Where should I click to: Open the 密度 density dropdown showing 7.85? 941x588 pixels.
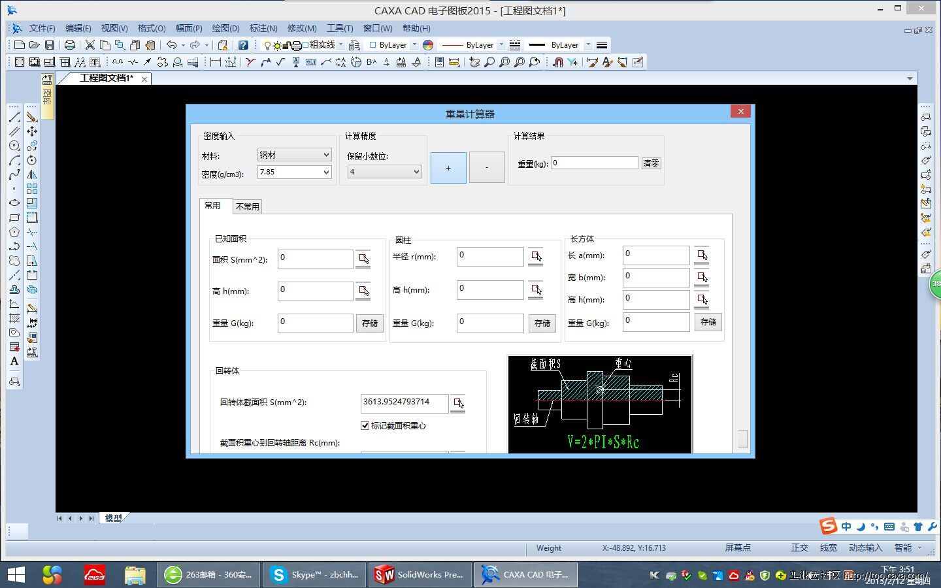[294, 172]
